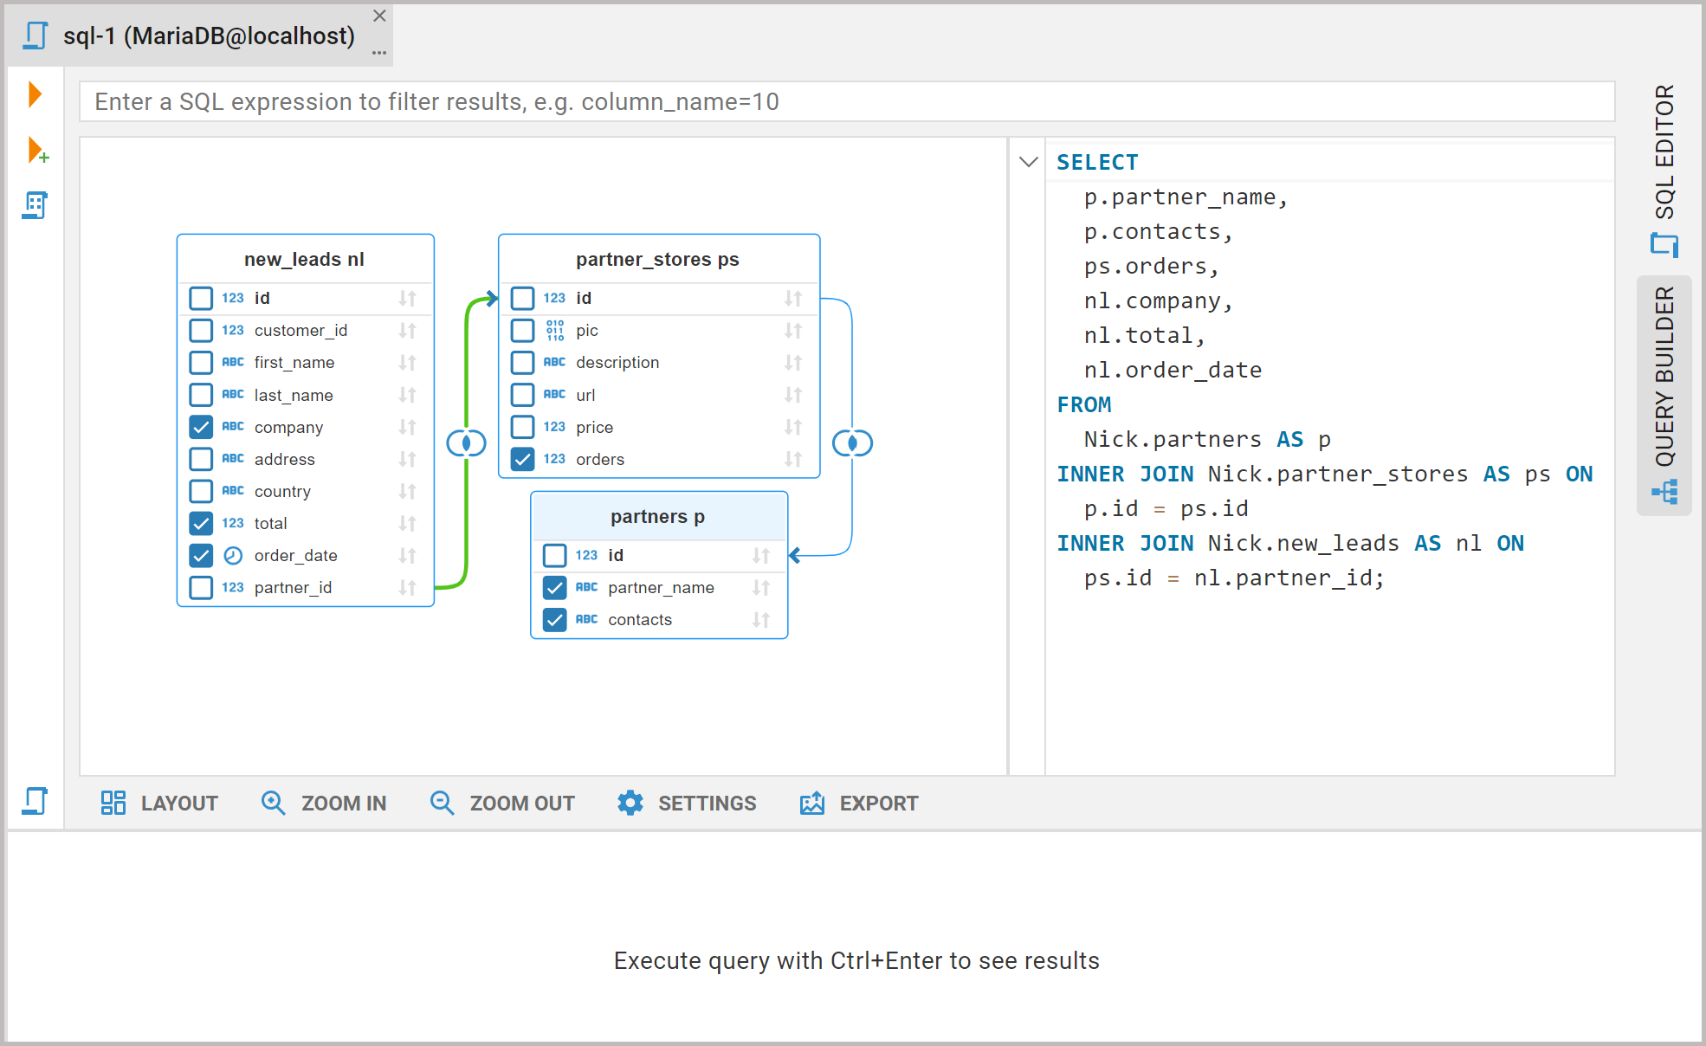
Task: Click the script icon at bottom left
Action: pyautogui.click(x=35, y=801)
